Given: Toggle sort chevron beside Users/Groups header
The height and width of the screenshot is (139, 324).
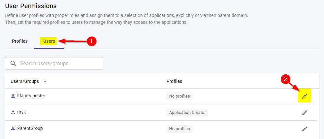Looking at the screenshot, I should pos(45,81).
